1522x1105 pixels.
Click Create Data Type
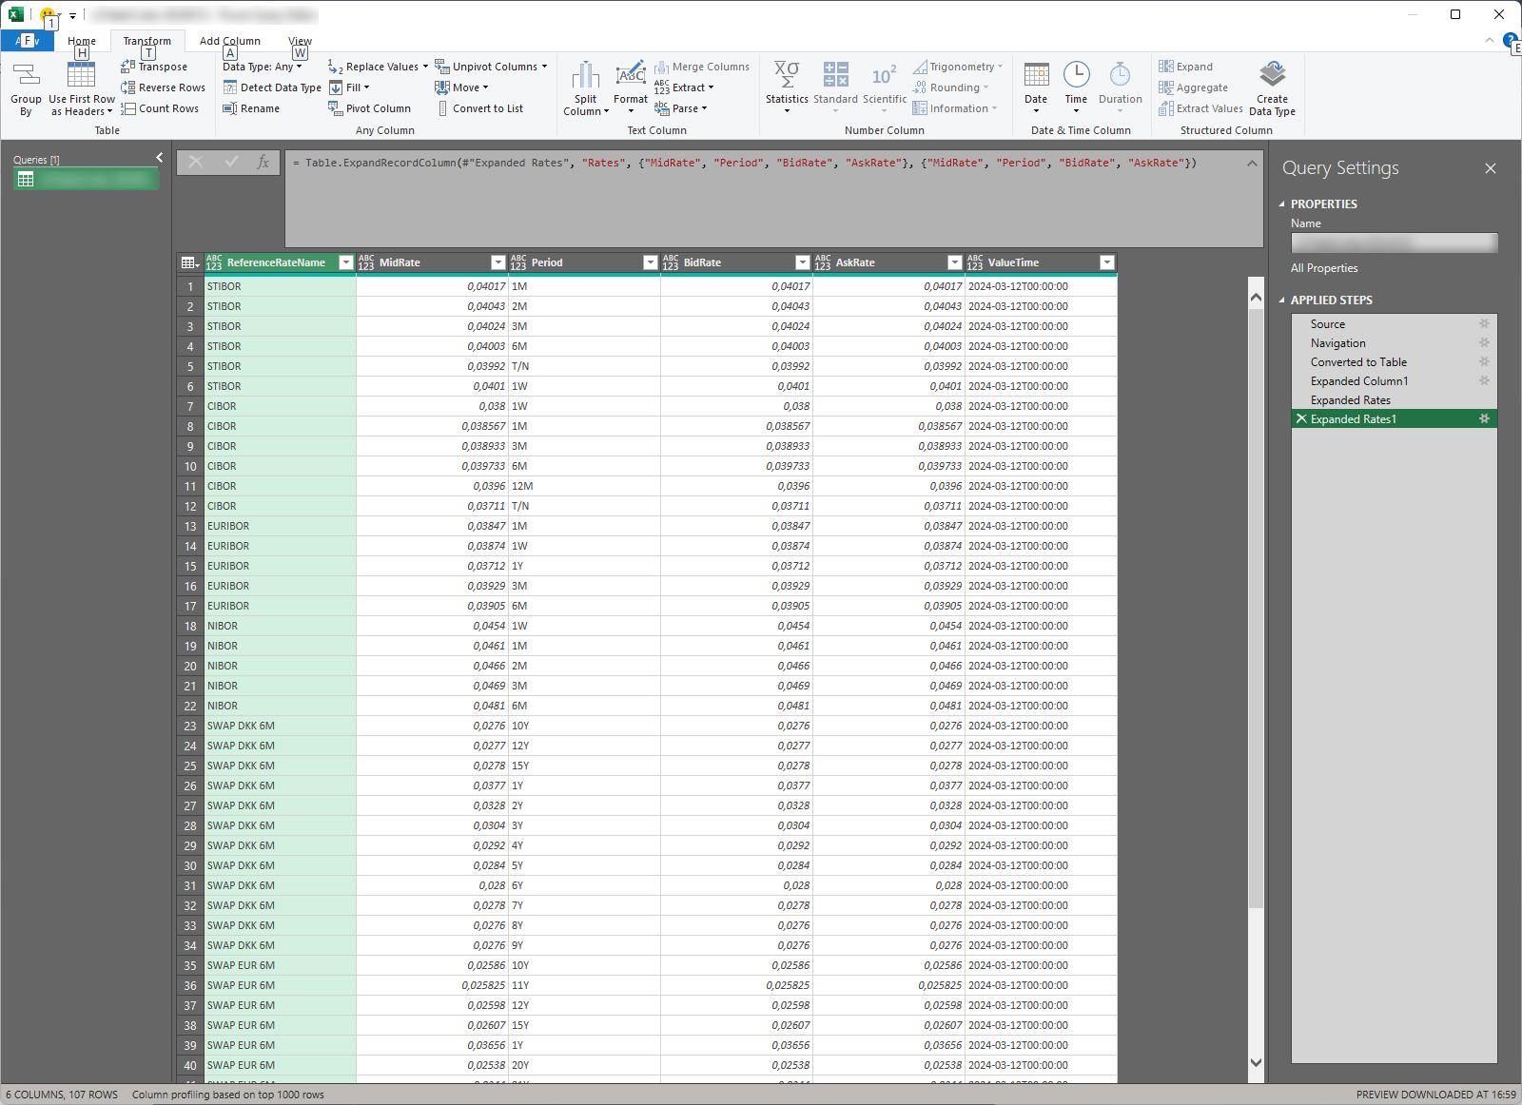click(1273, 88)
